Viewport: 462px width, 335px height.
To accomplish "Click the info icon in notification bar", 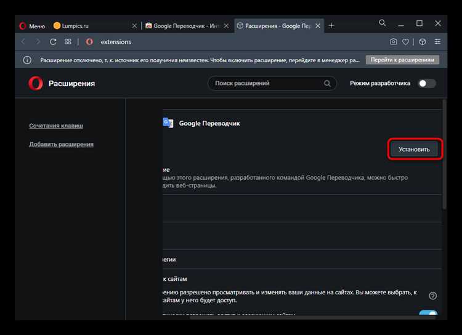I will click(27, 60).
